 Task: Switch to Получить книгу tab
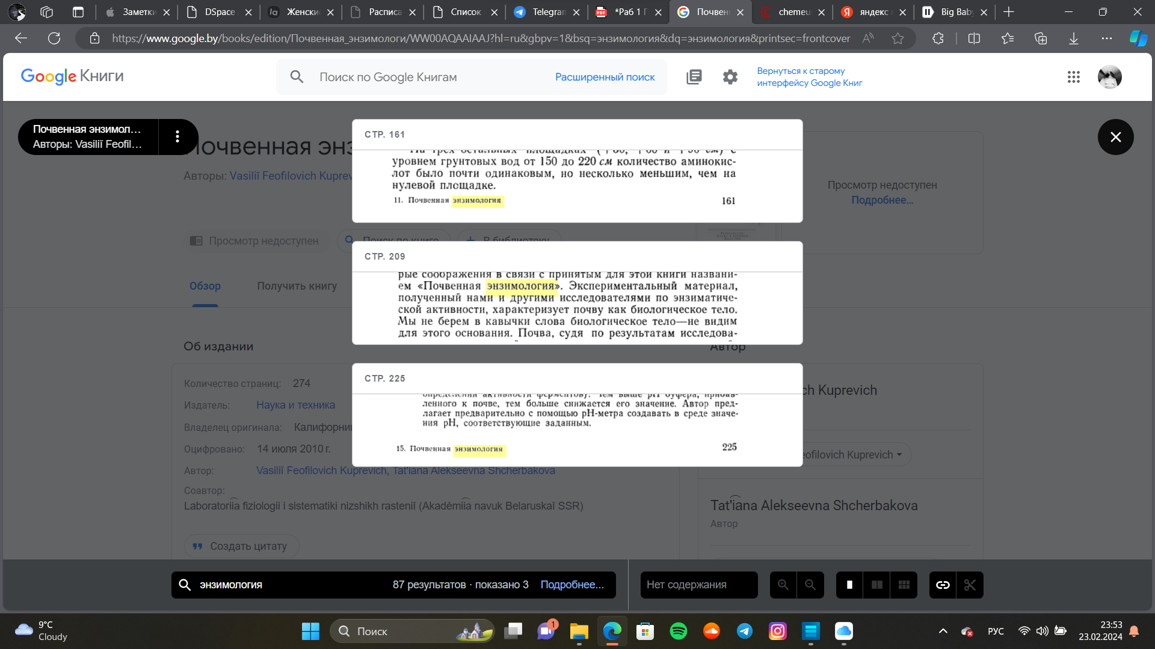click(297, 286)
